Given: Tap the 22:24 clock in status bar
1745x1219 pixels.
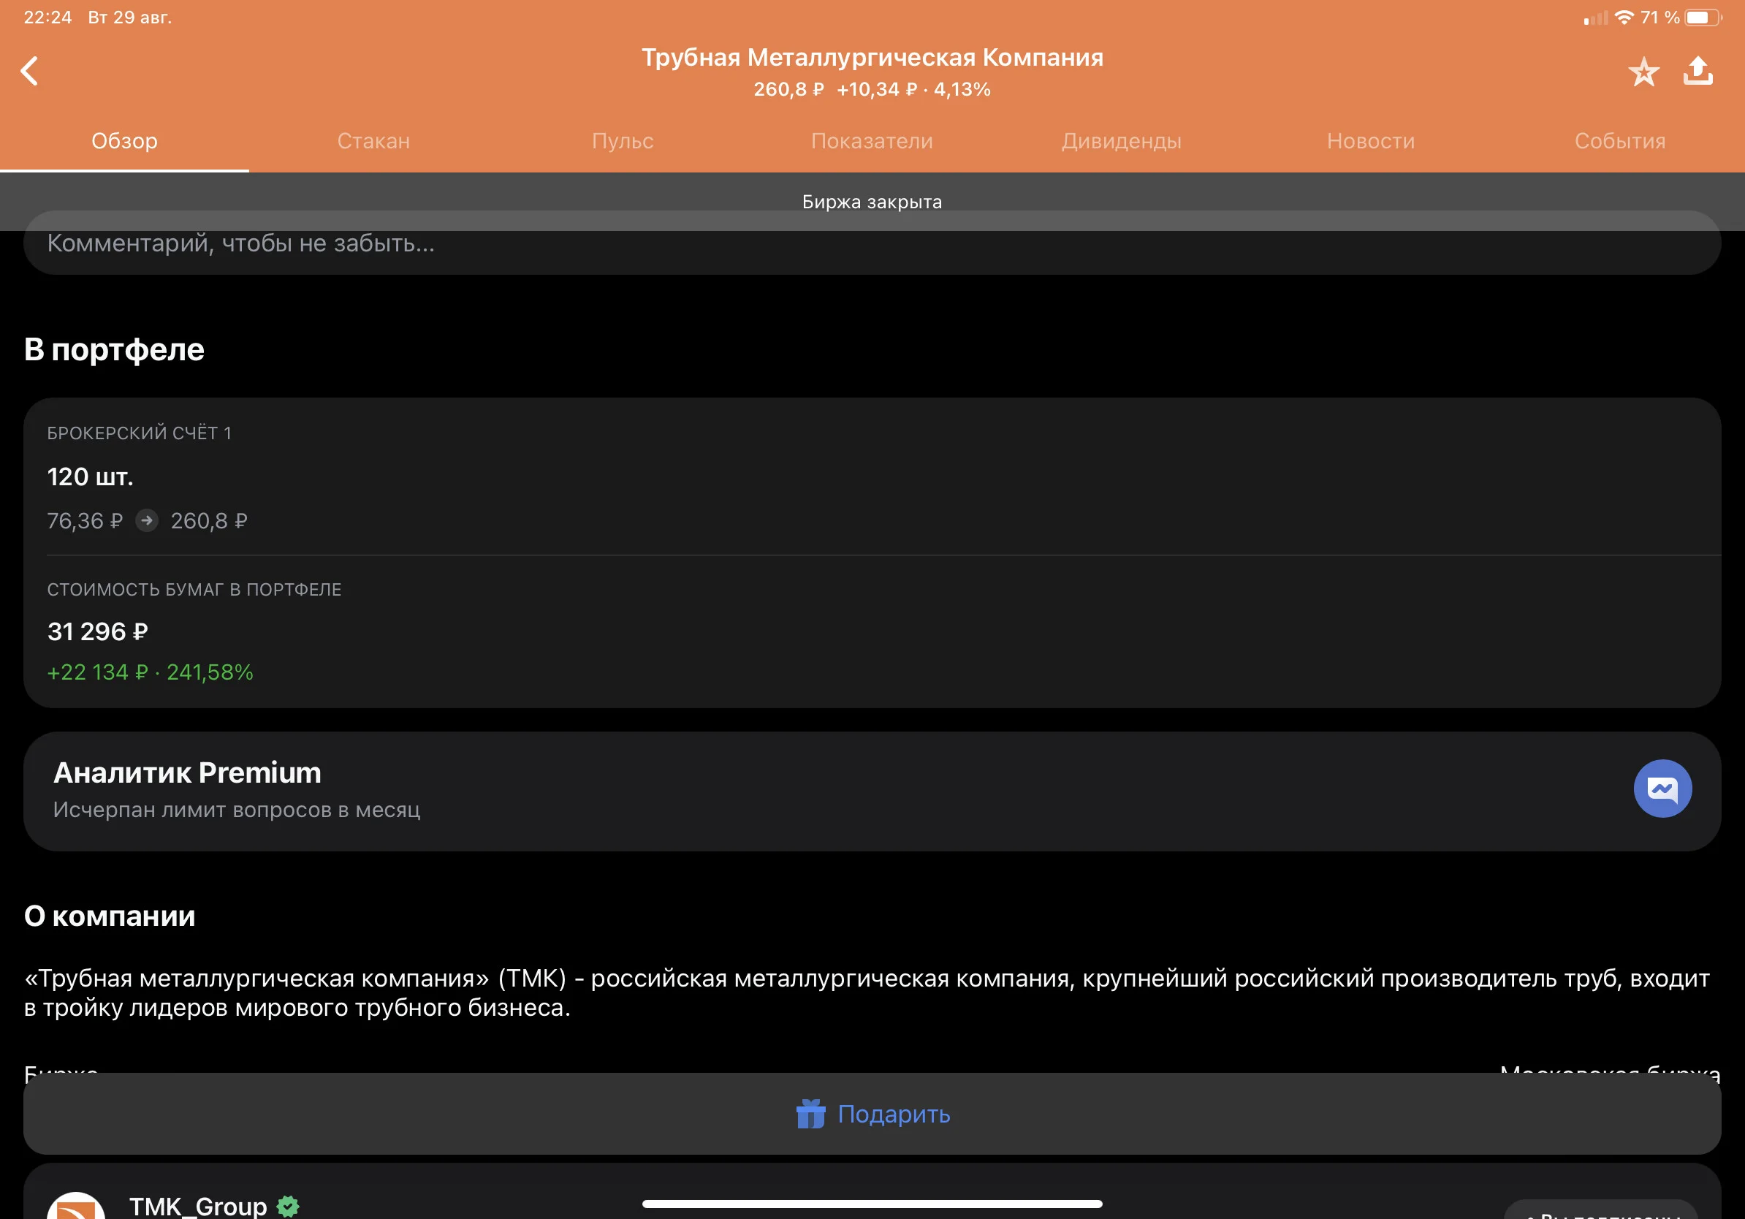Looking at the screenshot, I should point(47,17).
